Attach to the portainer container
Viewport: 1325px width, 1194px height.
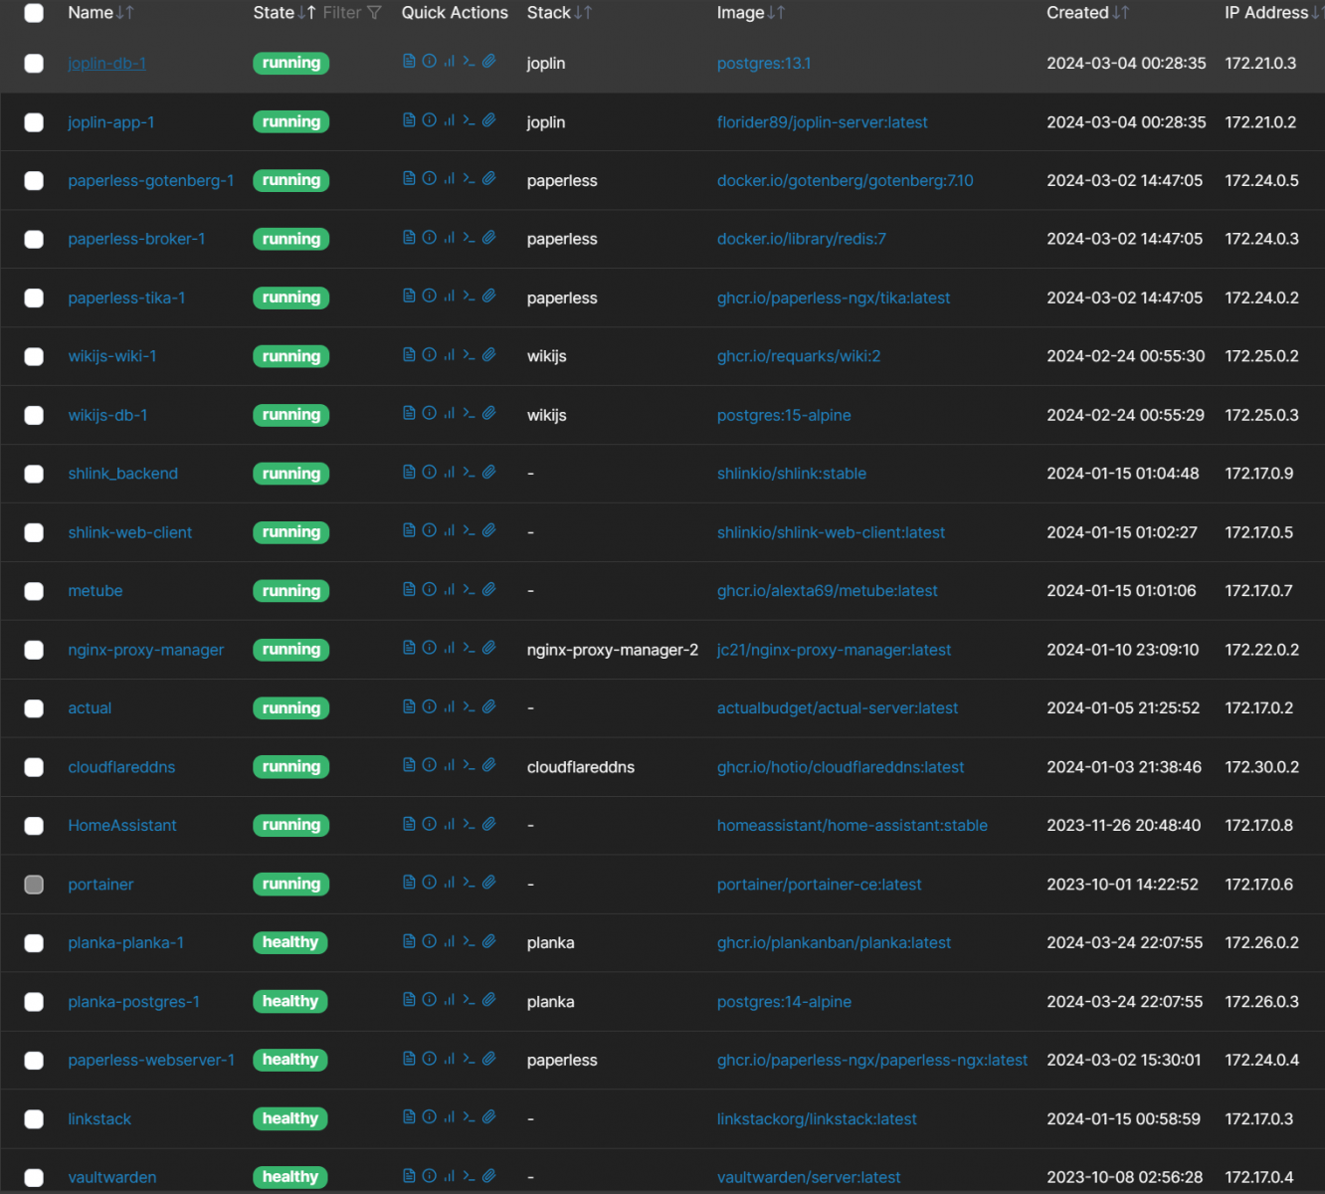tap(488, 884)
